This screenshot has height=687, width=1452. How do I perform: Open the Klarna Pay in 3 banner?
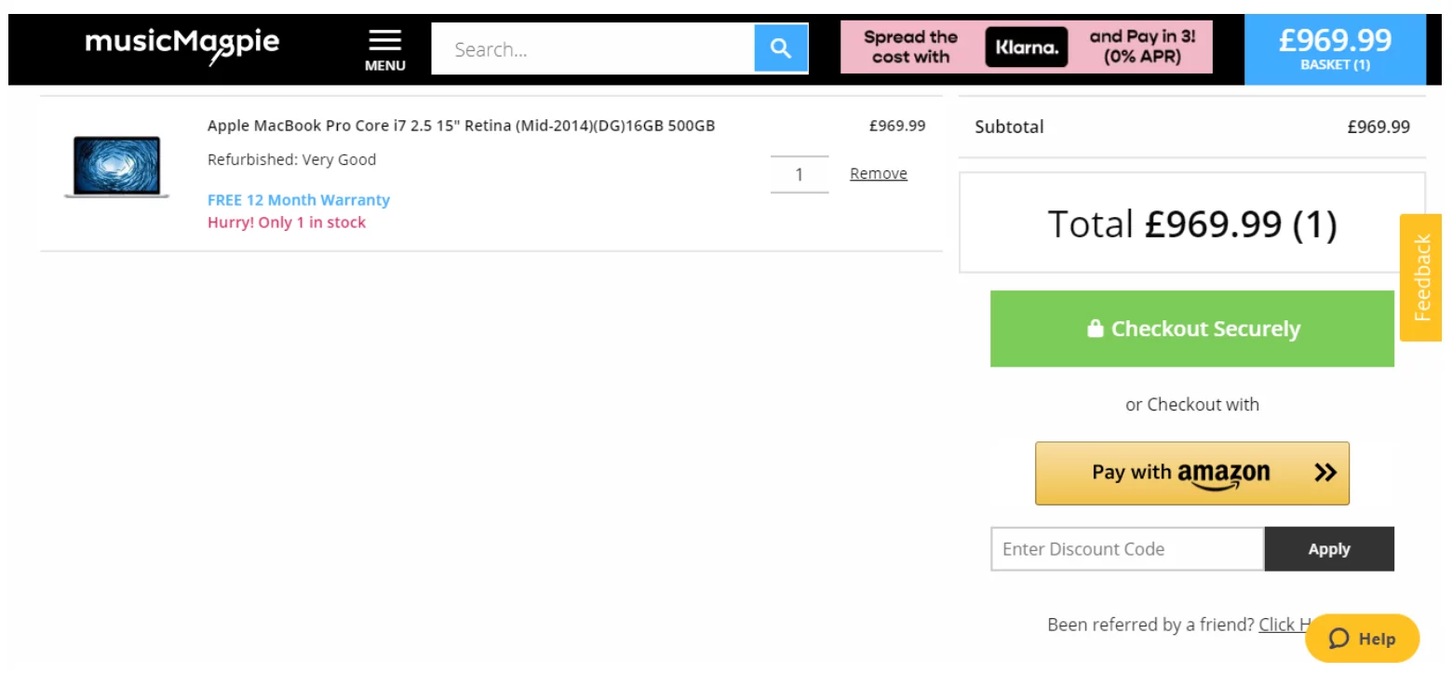pyautogui.click(x=1027, y=47)
